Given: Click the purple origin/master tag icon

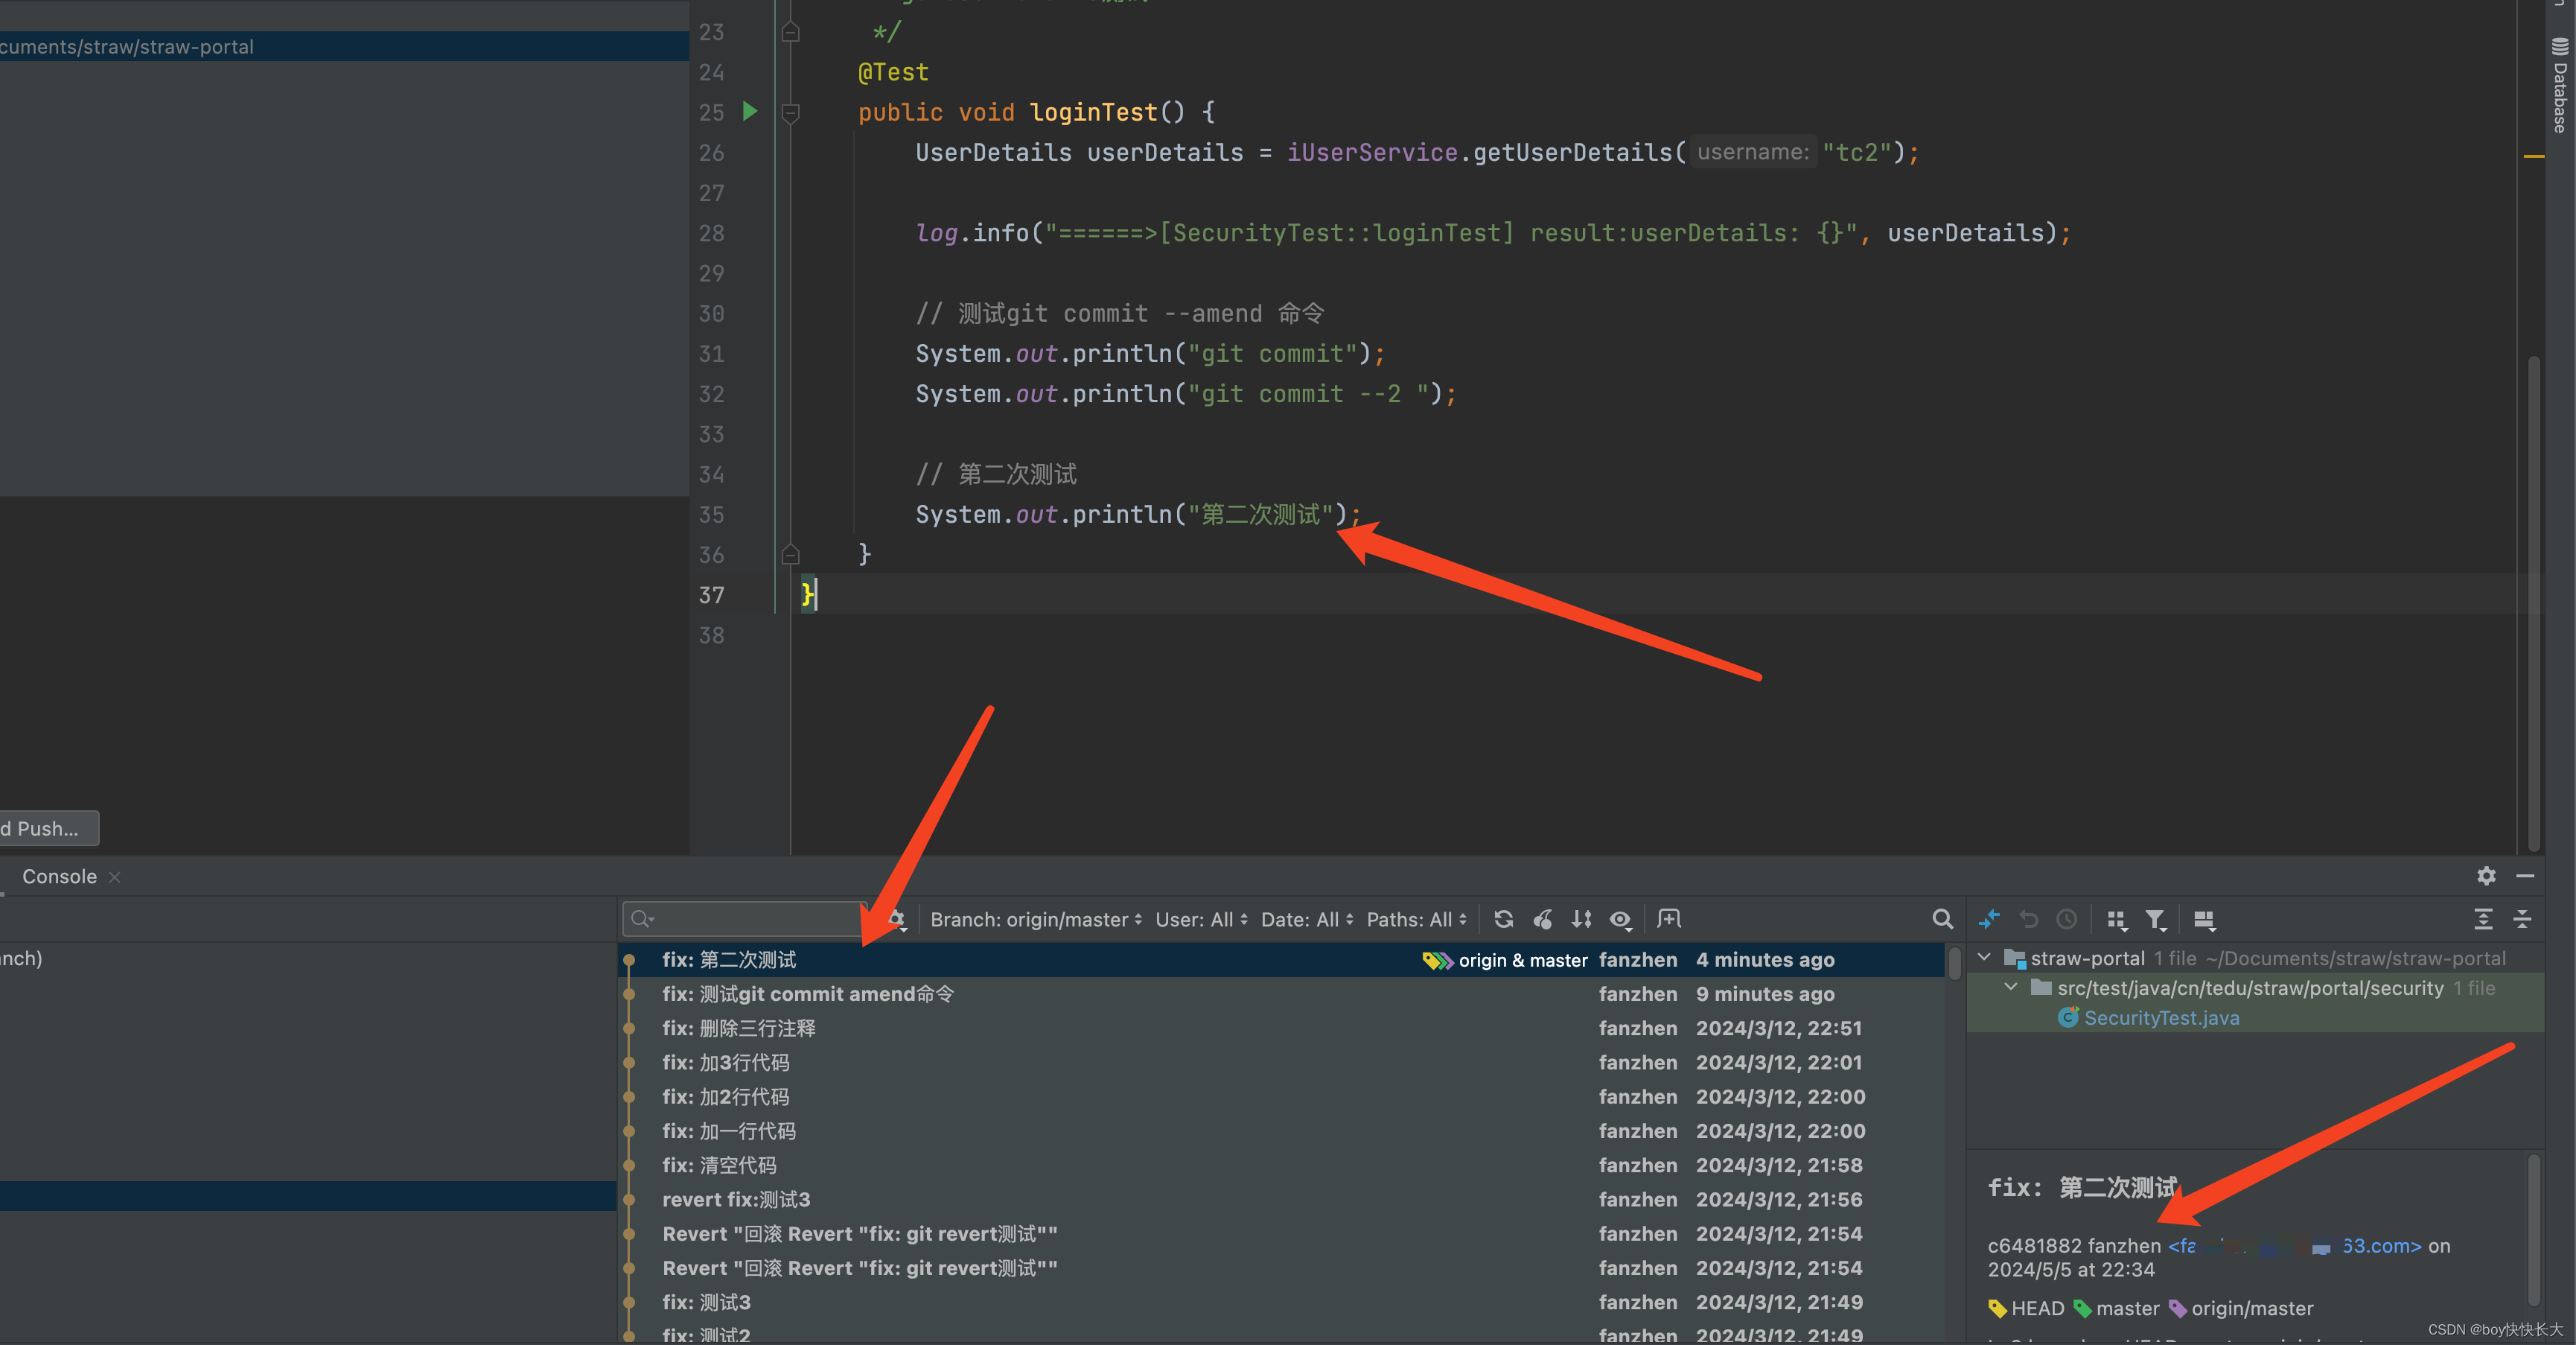Looking at the screenshot, I should (2177, 1308).
